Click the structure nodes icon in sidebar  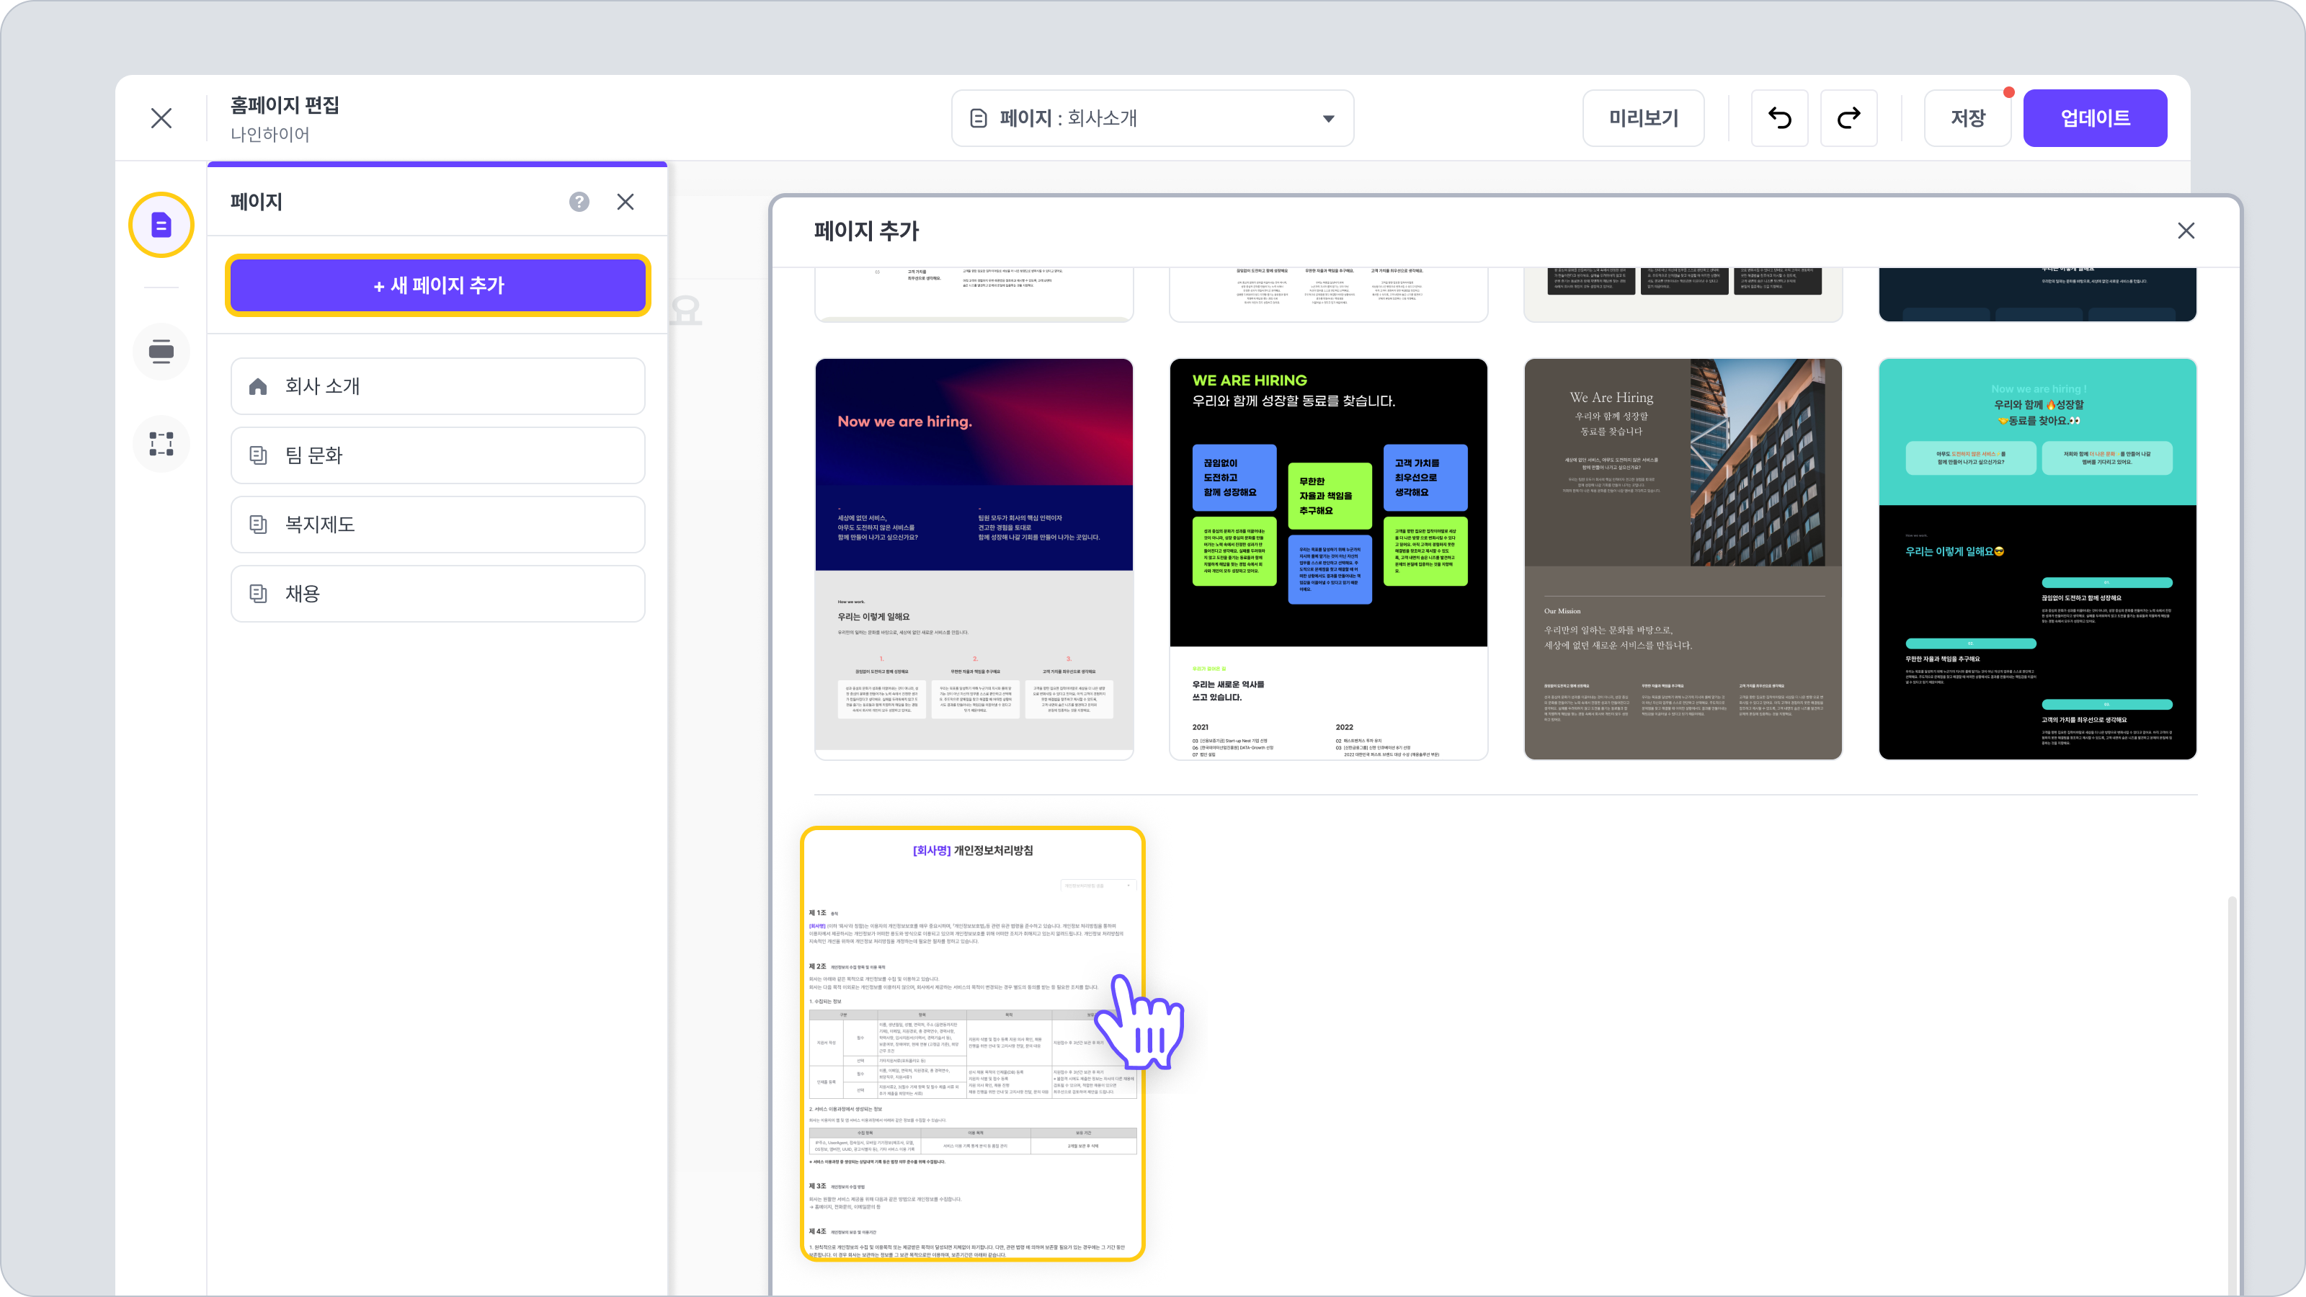pos(161,444)
